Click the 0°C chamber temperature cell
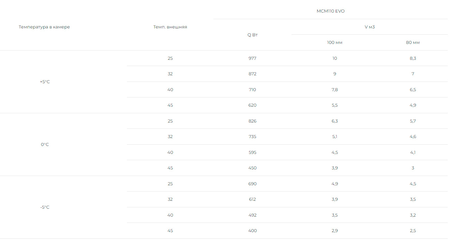 click(45, 145)
